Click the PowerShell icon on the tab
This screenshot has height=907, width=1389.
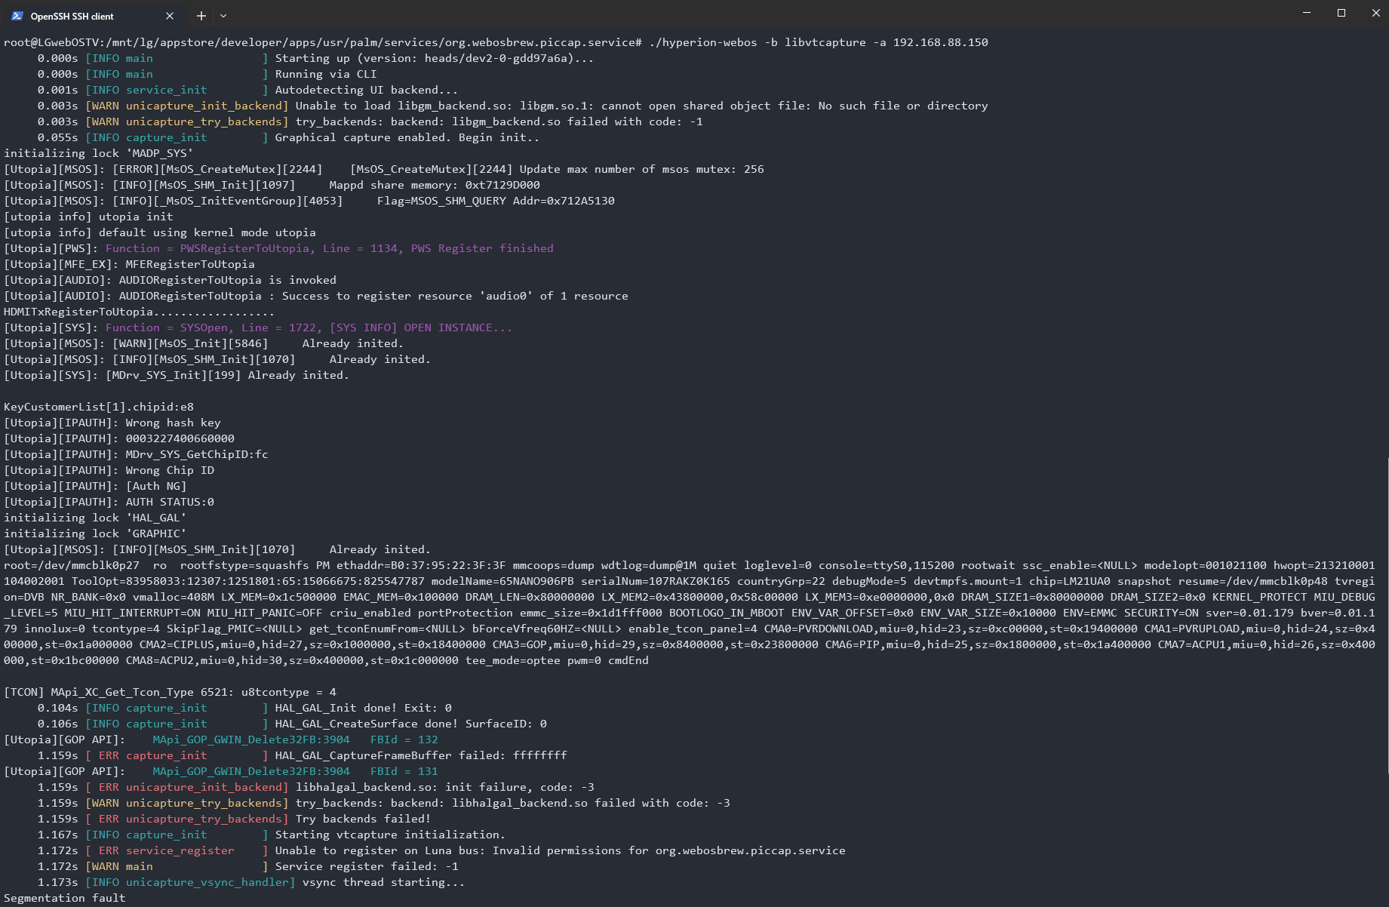pyautogui.click(x=17, y=16)
